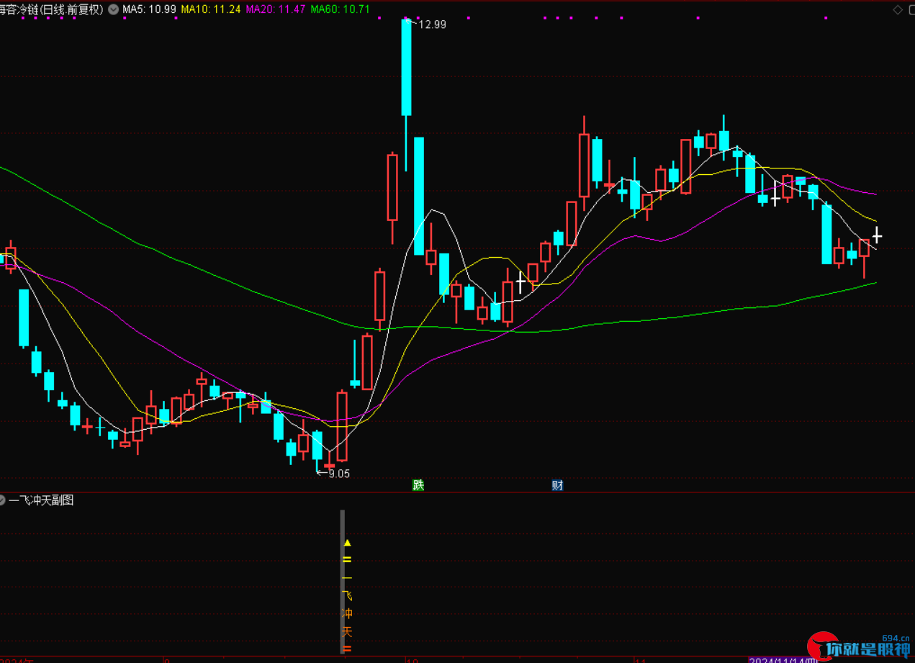The image size is (915, 663).
Task: Click the 9.05 low price label
Action: (x=339, y=474)
